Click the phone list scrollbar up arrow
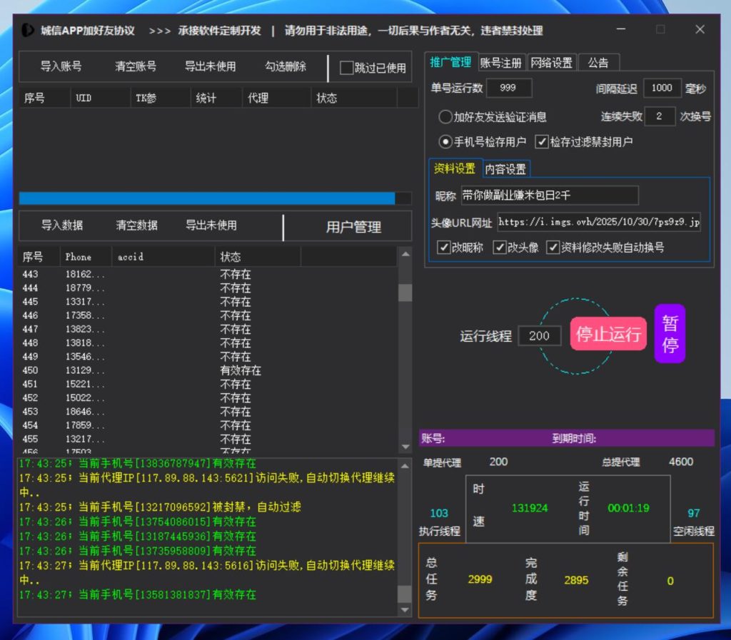The height and width of the screenshot is (640, 731). (x=405, y=254)
